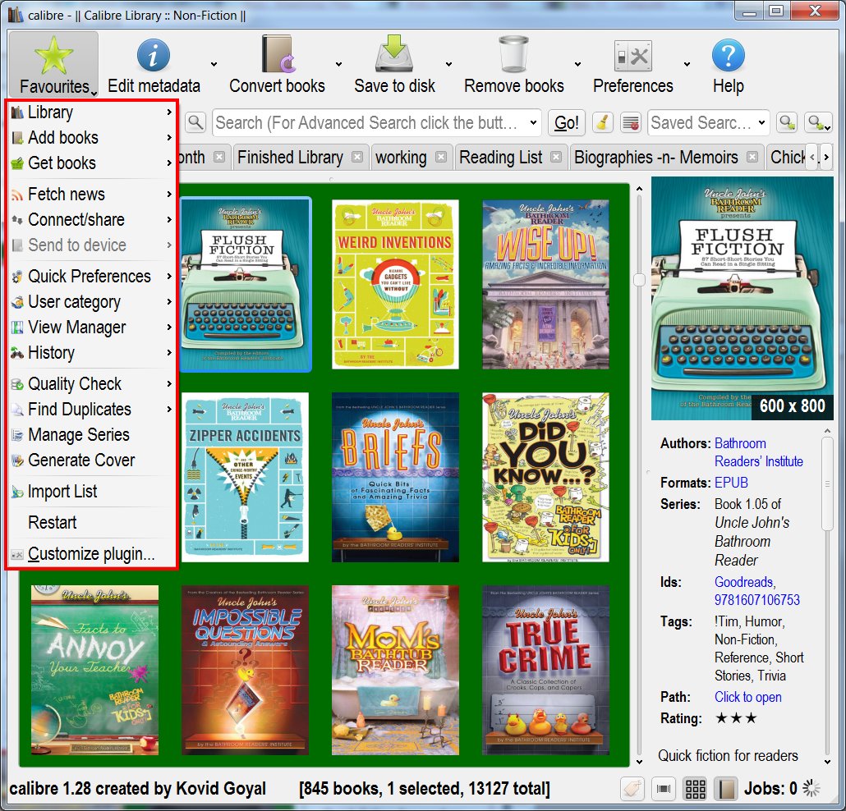Select the Weird Inventions book cover
This screenshot has height=811, width=846.
pos(395,284)
